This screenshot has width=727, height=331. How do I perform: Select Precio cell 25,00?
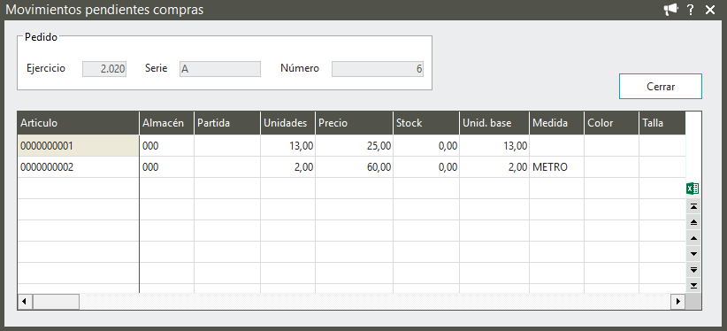[x=355, y=146]
